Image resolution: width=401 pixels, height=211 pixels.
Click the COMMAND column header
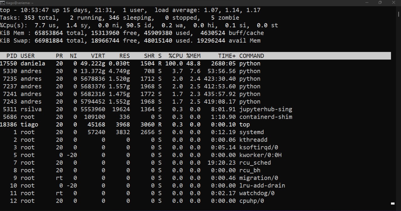coord(252,56)
